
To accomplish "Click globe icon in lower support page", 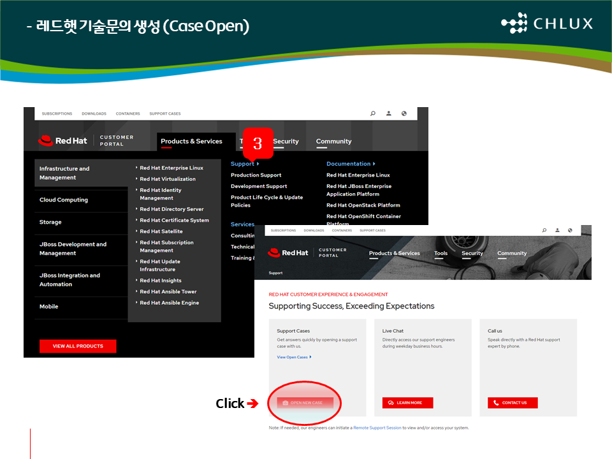I will [570, 230].
